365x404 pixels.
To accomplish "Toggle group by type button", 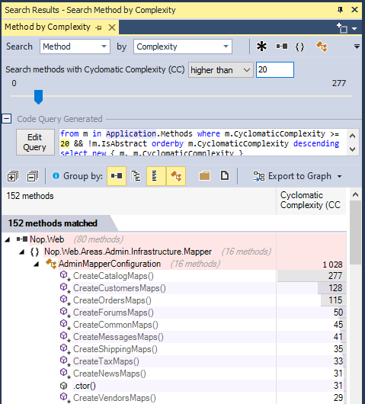I will pyautogui.click(x=176, y=176).
